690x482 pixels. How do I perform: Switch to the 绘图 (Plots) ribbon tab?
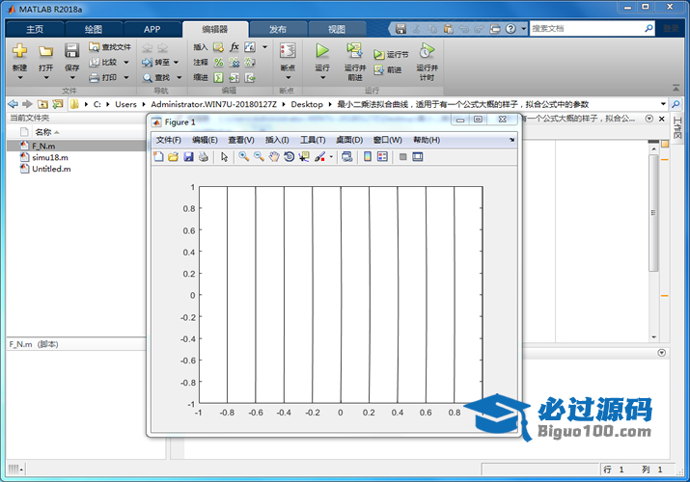coord(95,29)
